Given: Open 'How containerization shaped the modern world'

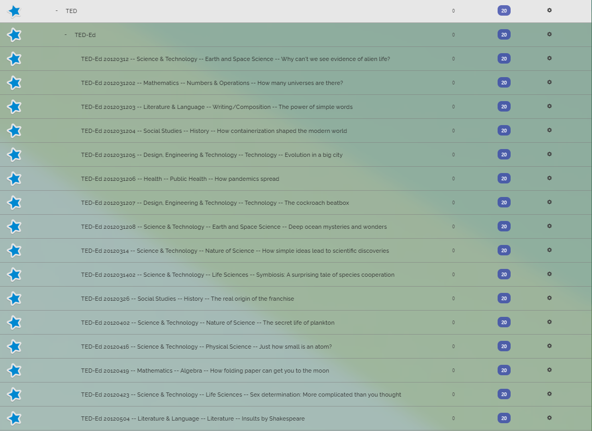Looking at the screenshot, I should (214, 131).
